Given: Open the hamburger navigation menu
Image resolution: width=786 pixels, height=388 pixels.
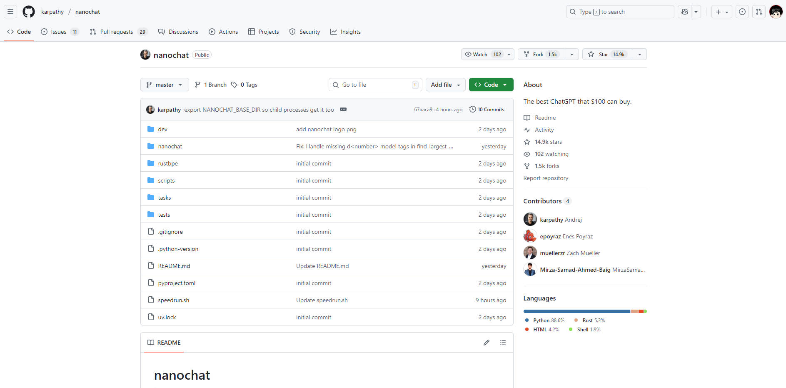Looking at the screenshot, I should click(10, 12).
